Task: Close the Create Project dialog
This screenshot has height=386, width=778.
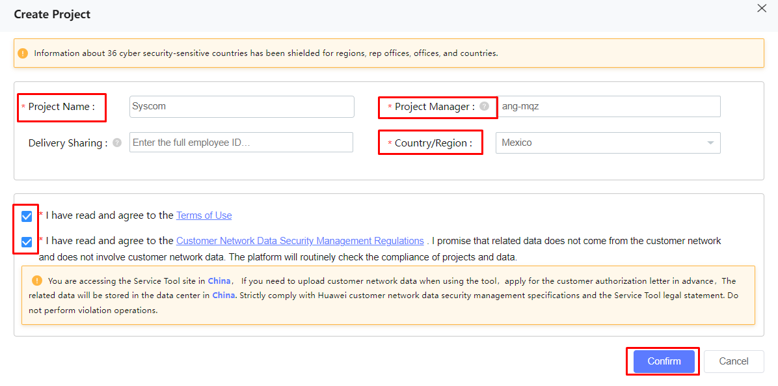Action: coord(762,8)
